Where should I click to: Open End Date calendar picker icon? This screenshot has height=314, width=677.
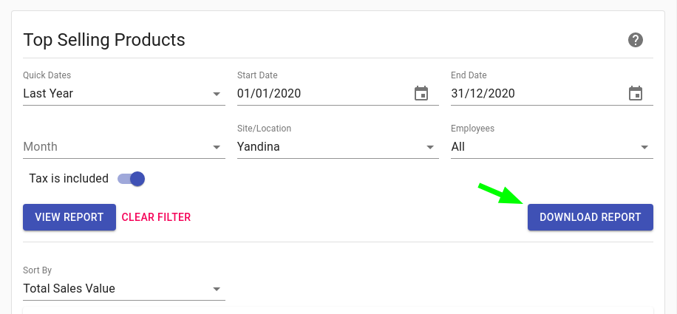pos(635,93)
